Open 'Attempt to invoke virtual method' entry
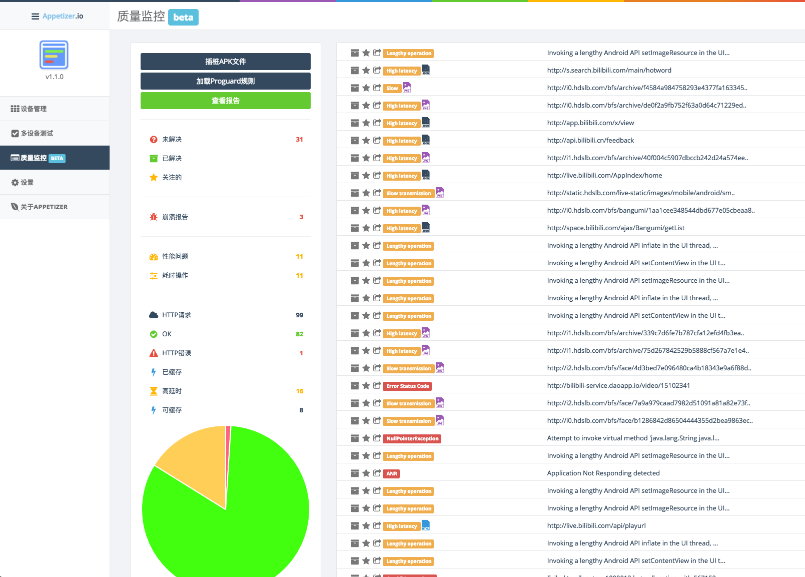The width and height of the screenshot is (805, 577). 633,438
